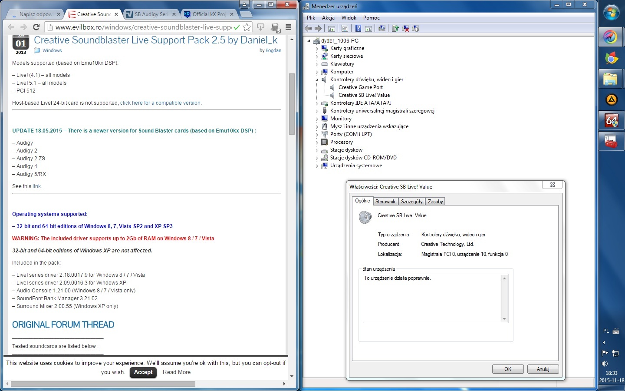Click browser back arrow button

pyautogui.click(x=11, y=27)
